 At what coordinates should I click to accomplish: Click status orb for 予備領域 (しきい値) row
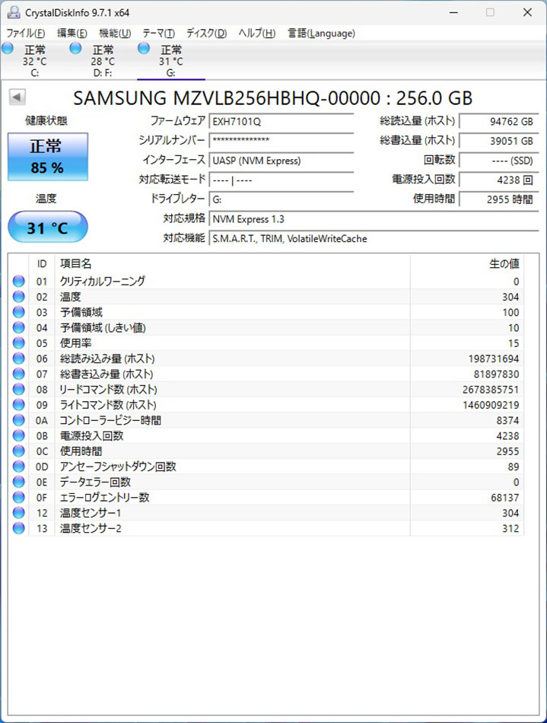18,327
